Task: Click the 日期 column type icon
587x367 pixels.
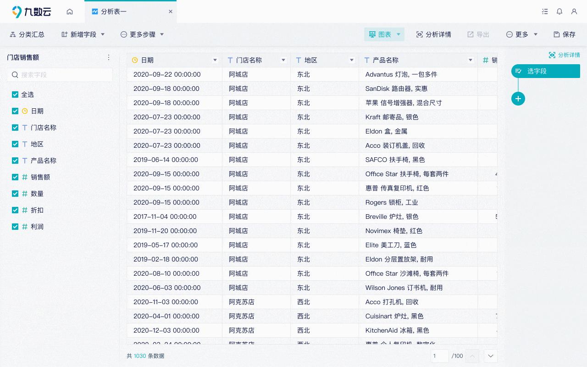Action: click(x=135, y=60)
